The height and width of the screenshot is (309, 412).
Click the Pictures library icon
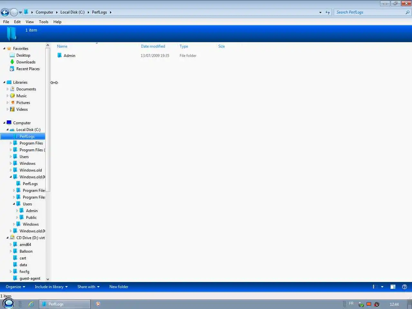(x=12, y=102)
